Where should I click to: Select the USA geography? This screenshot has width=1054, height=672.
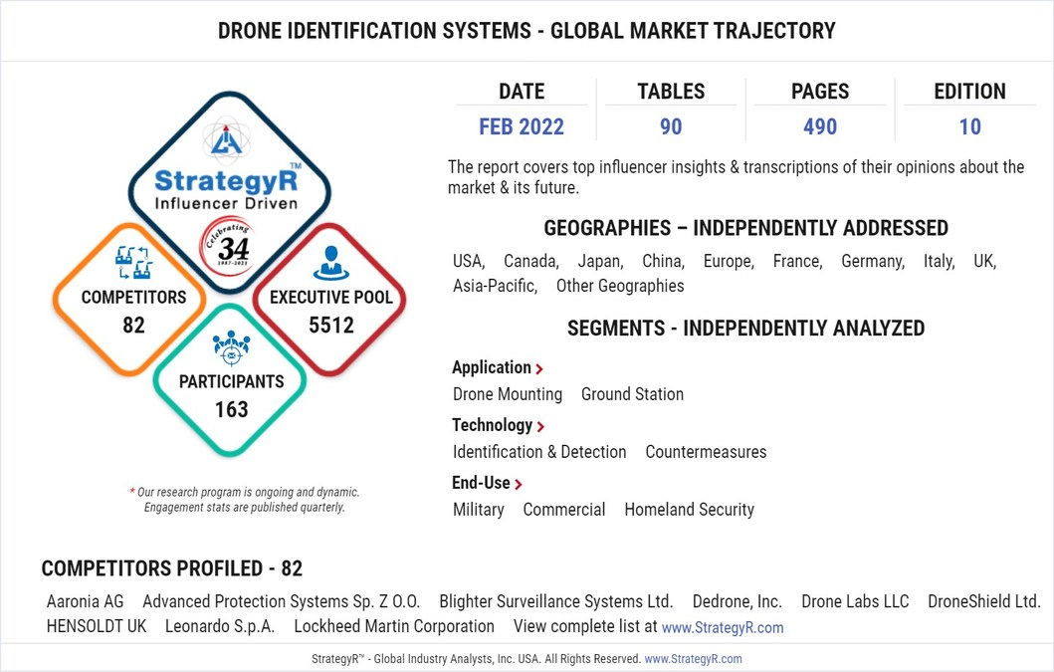pyautogui.click(x=469, y=261)
